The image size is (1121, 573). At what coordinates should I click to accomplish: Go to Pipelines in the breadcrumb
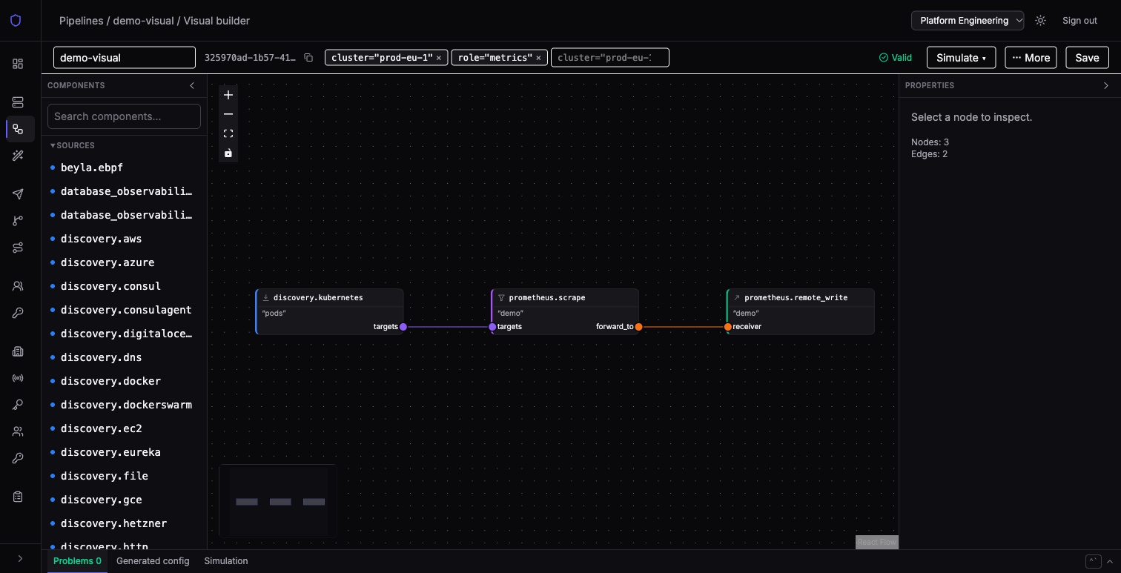82,21
